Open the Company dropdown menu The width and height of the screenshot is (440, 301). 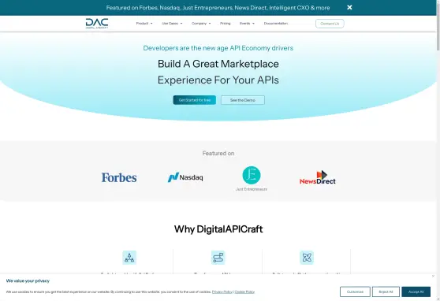tap(201, 24)
